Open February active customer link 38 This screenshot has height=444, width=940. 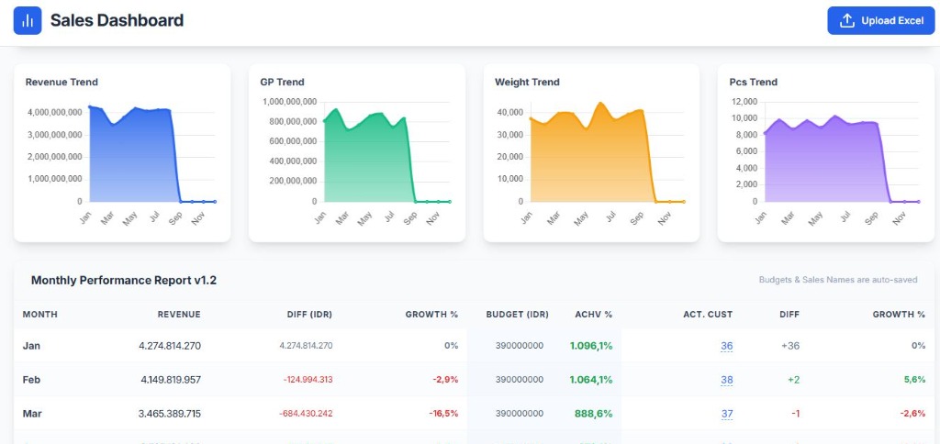726,380
